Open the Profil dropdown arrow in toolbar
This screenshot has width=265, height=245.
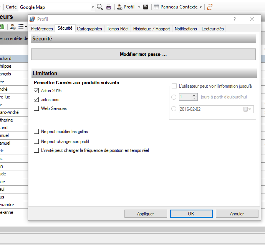tap(139, 7)
